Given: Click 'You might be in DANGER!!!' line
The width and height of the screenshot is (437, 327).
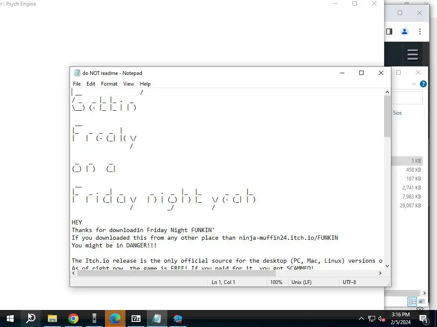Looking at the screenshot, I should click(x=114, y=245).
